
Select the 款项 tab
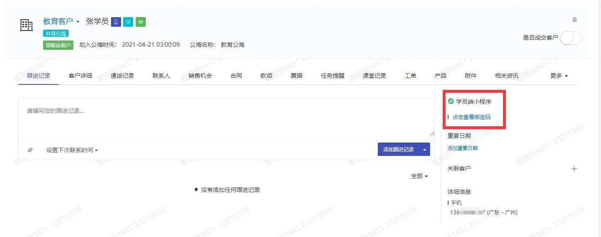pyautogui.click(x=266, y=76)
